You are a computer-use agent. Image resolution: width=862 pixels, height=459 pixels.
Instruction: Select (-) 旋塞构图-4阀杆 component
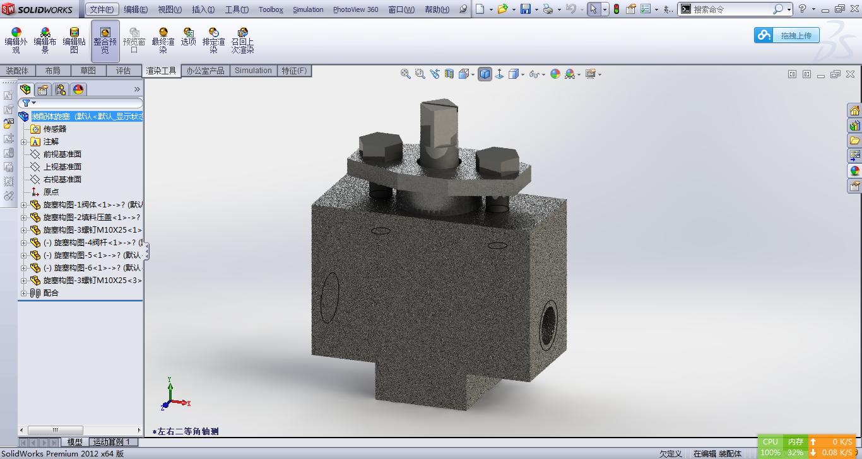tap(93, 243)
